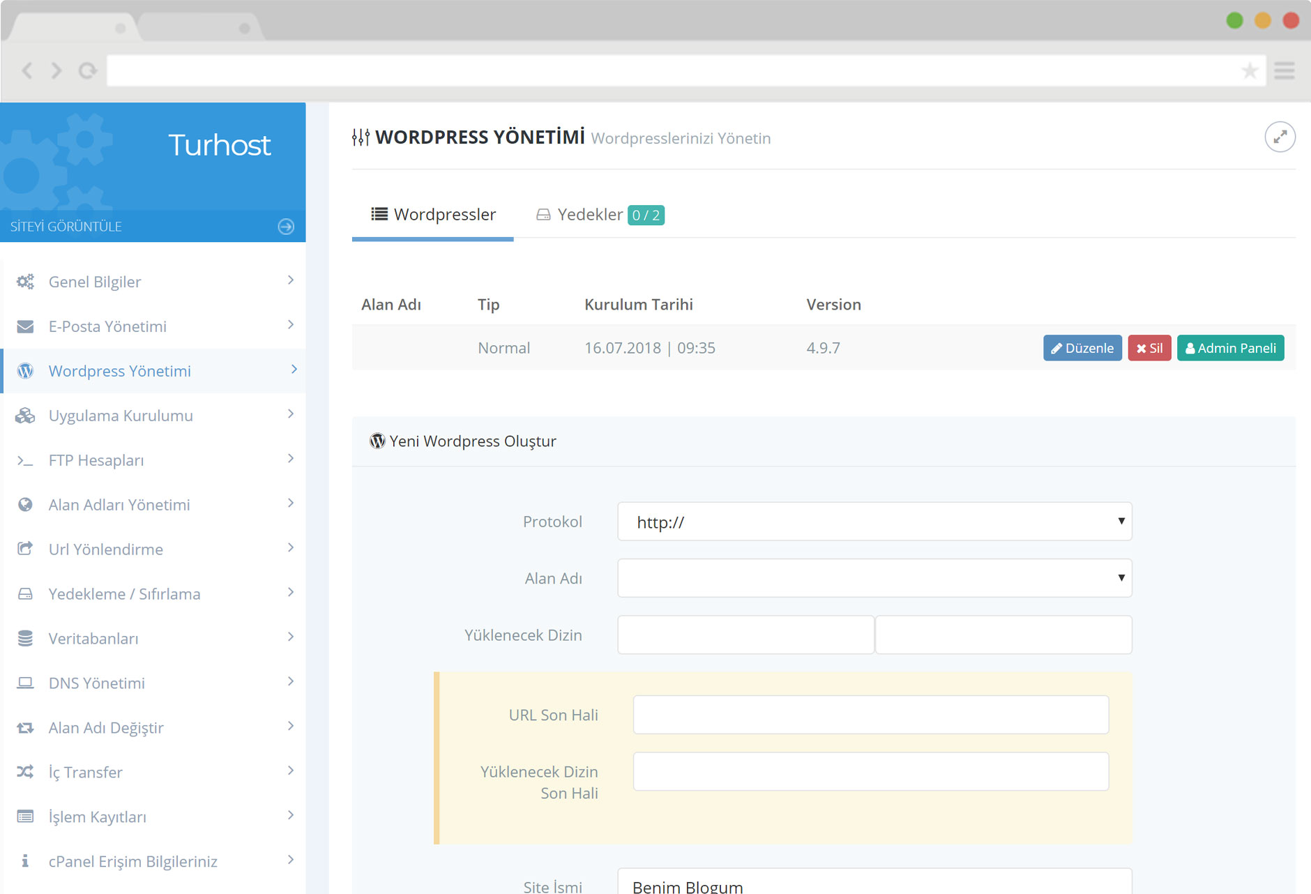Click the fullscreen expand icon at top right
This screenshot has height=894, width=1311.
point(1280,137)
